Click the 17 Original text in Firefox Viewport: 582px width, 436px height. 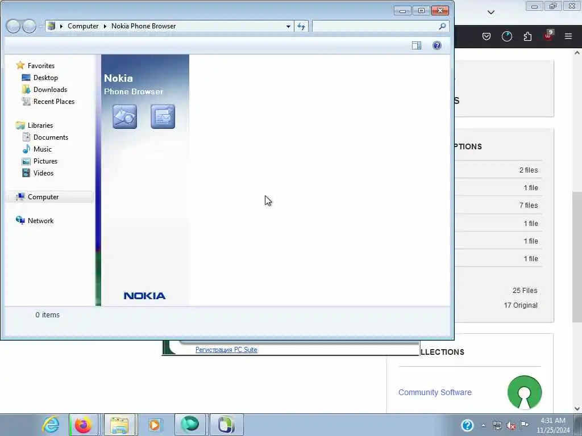(x=521, y=305)
